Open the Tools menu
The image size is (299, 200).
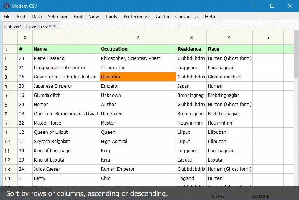pos(111,17)
